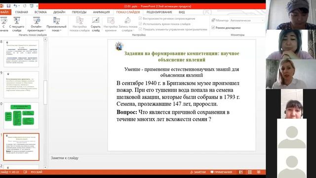Click the Undo arrow icon
Image resolution: width=316 pixels, height=178 pixels.
[x=15, y=6]
